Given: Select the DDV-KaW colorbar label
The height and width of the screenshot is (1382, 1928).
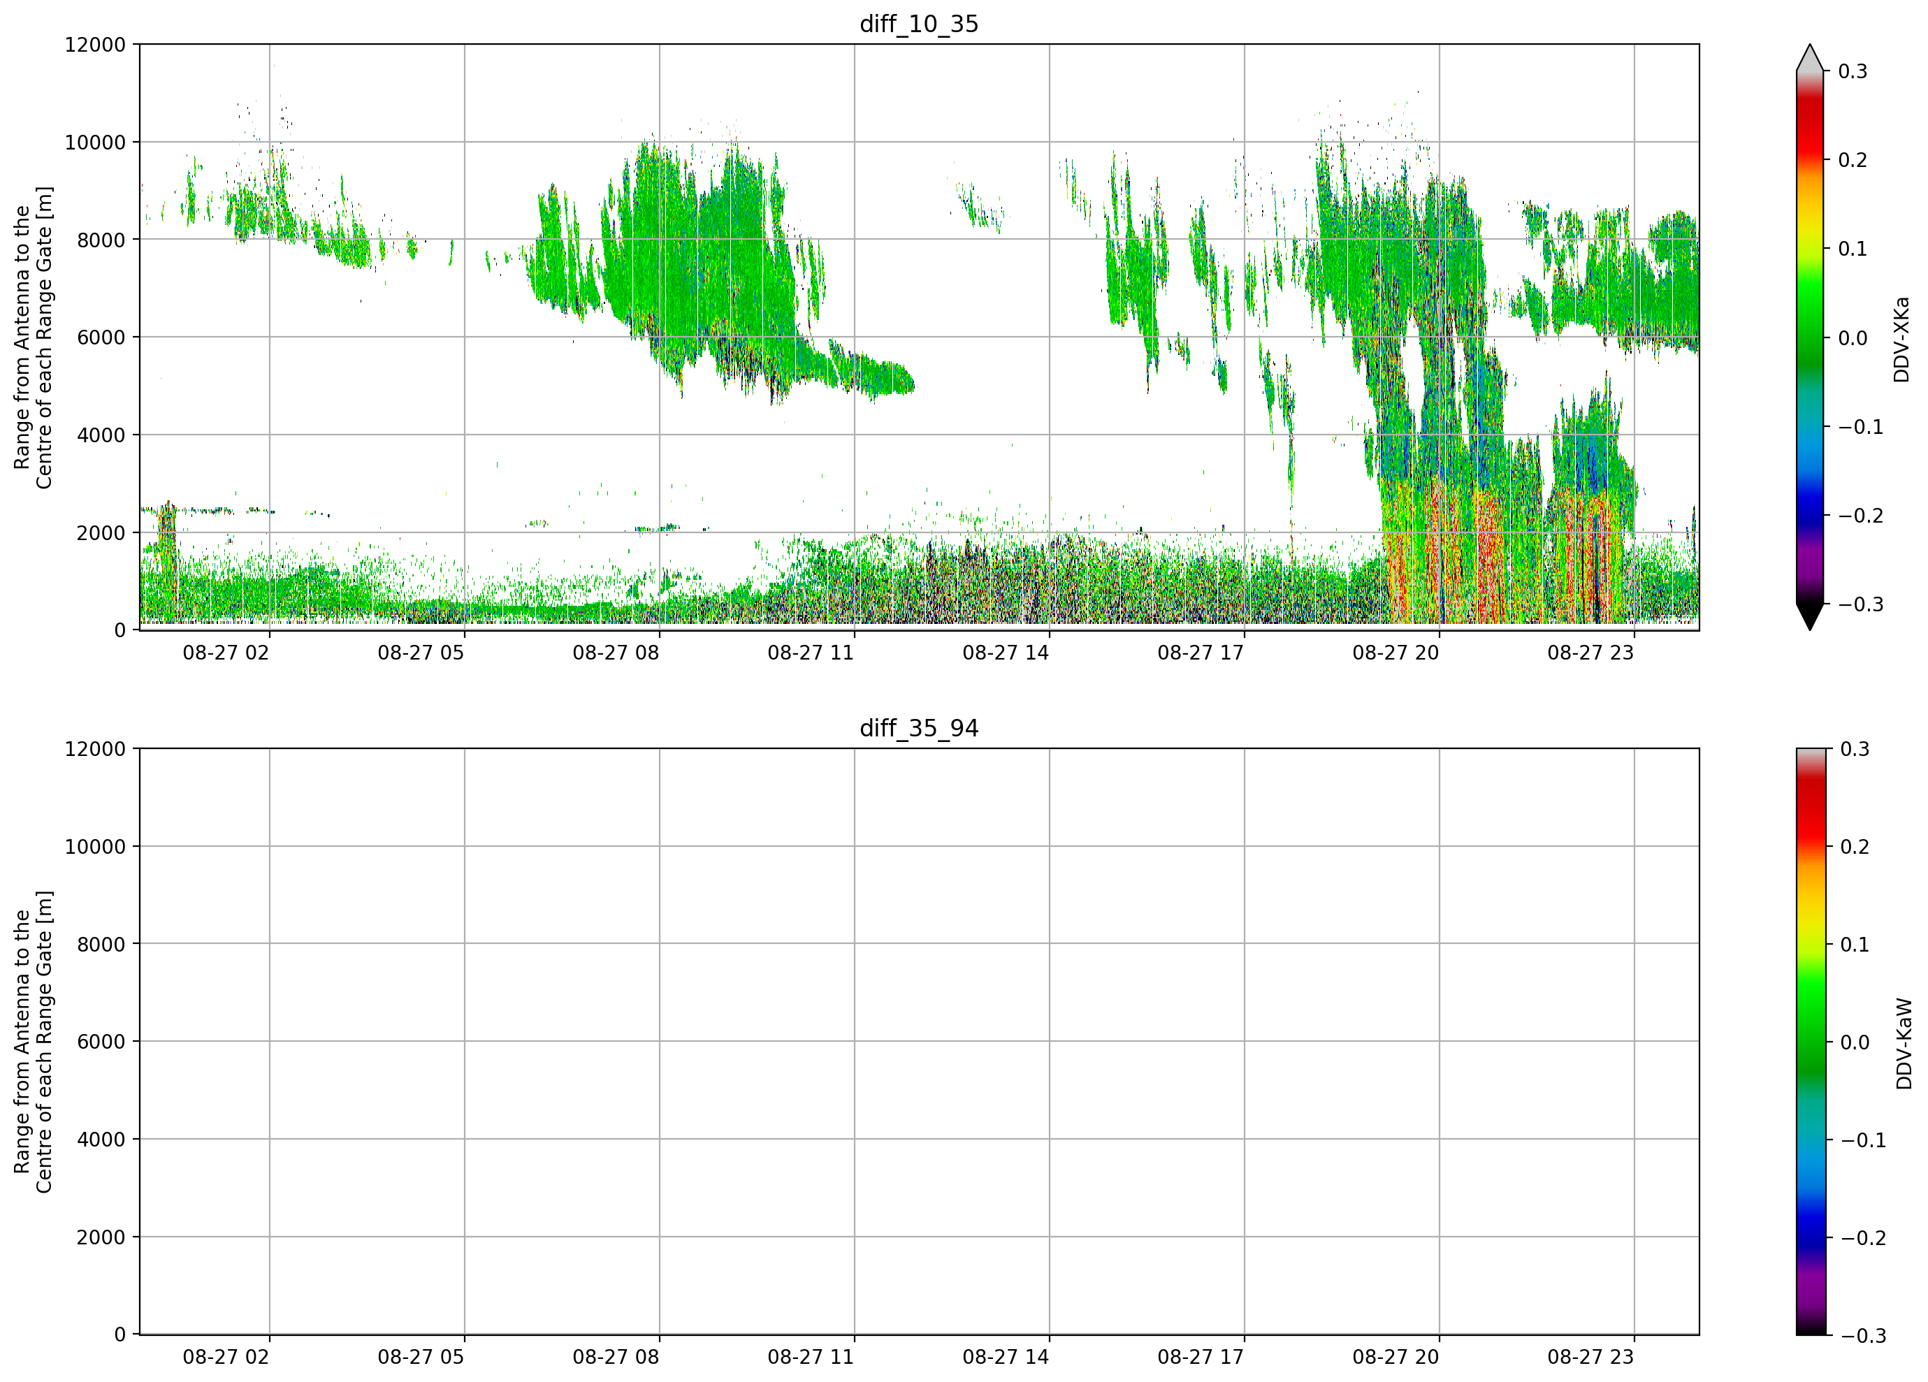Looking at the screenshot, I should 1904,1044.
